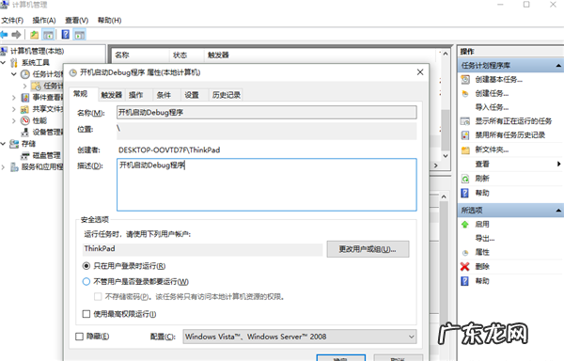The image size is (564, 361).
Task: Select 性能 in the tree
Action: coord(39,120)
